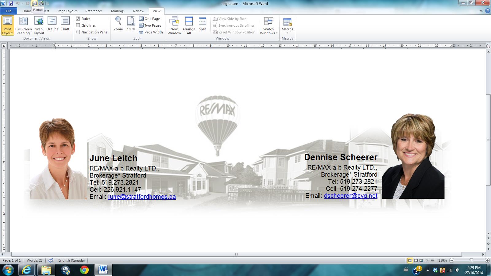Open the Mailings tab
The image size is (491, 276).
[118, 11]
